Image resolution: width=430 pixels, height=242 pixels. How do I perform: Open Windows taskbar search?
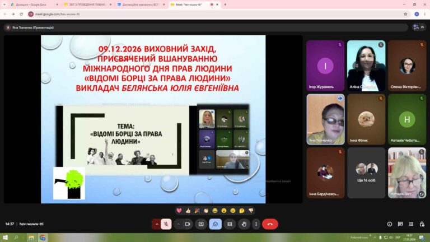[x=16, y=238]
